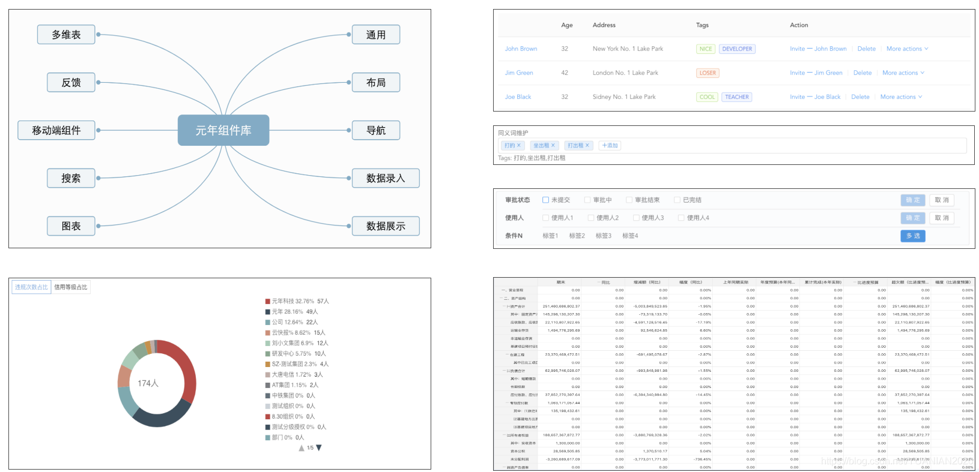Select the 标签1 filter tag

[x=550, y=236]
